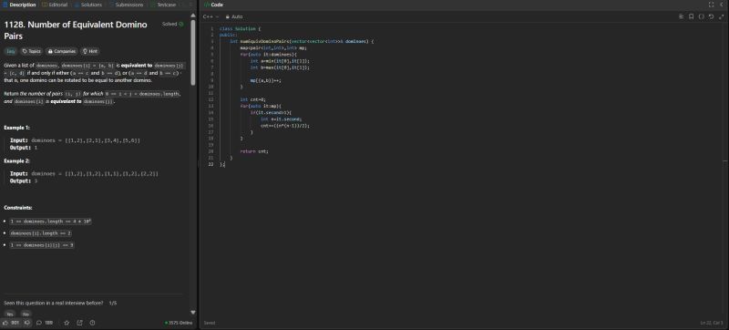
Task: Open the C++ language dropdown
Action: [210, 16]
